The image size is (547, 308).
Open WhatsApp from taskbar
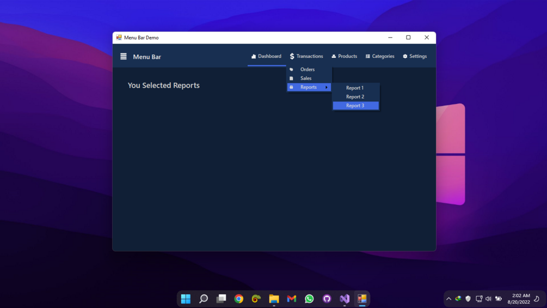(309, 299)
